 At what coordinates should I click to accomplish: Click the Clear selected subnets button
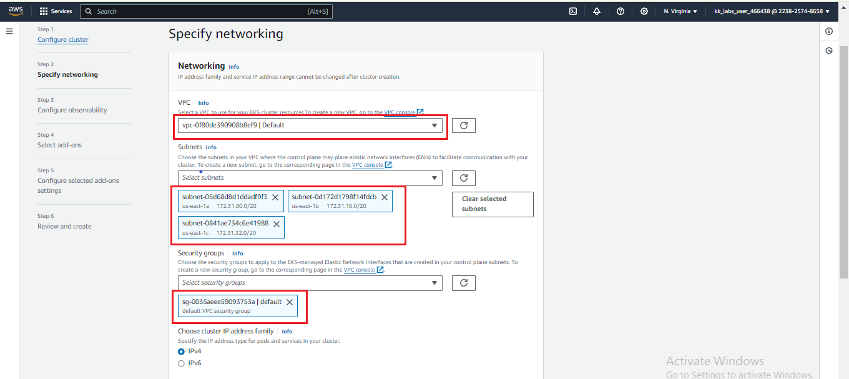click(492, 204)
